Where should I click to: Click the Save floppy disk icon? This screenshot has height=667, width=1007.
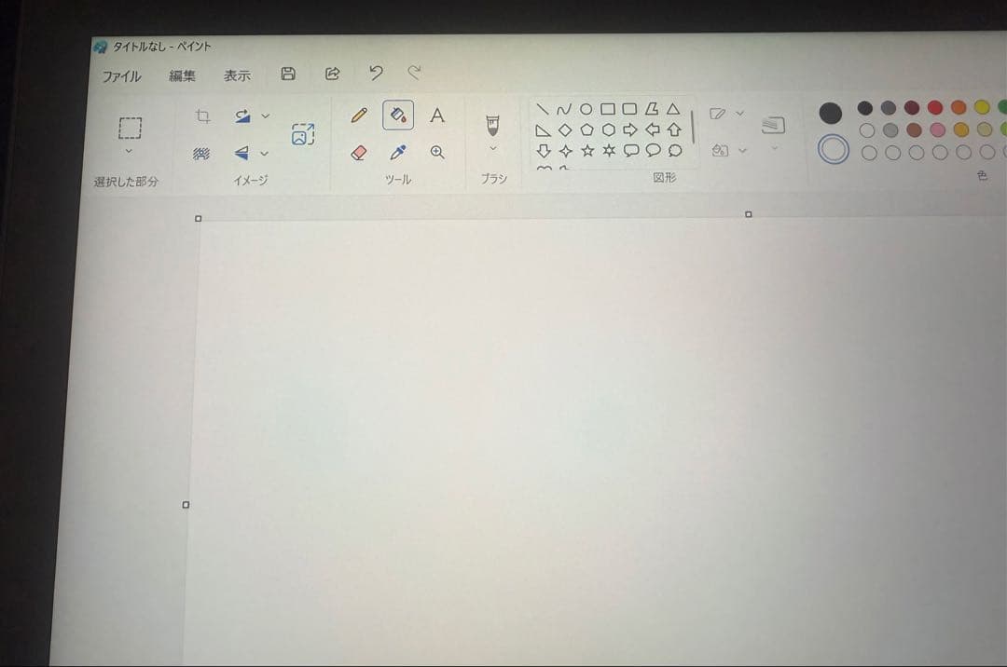[288, 74]
